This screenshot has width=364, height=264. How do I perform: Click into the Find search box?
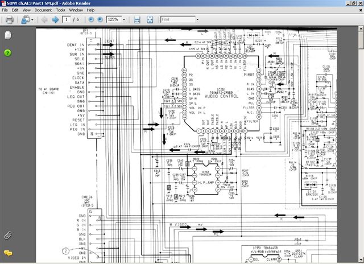pos(178,19)
